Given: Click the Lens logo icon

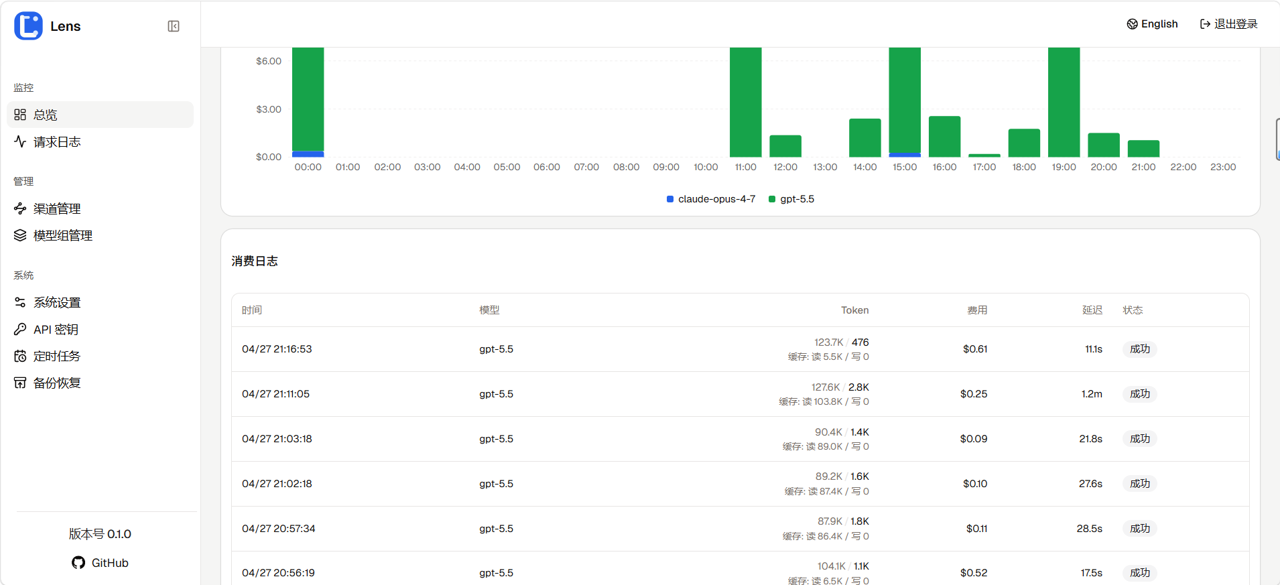Looking at the screenshot, I should pos(28,26).
